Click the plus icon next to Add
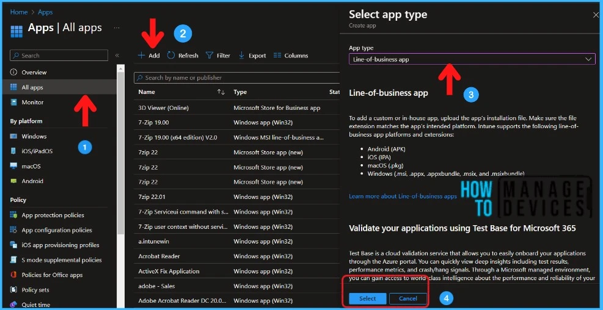 pyautogui.click(x=141, y=56)
